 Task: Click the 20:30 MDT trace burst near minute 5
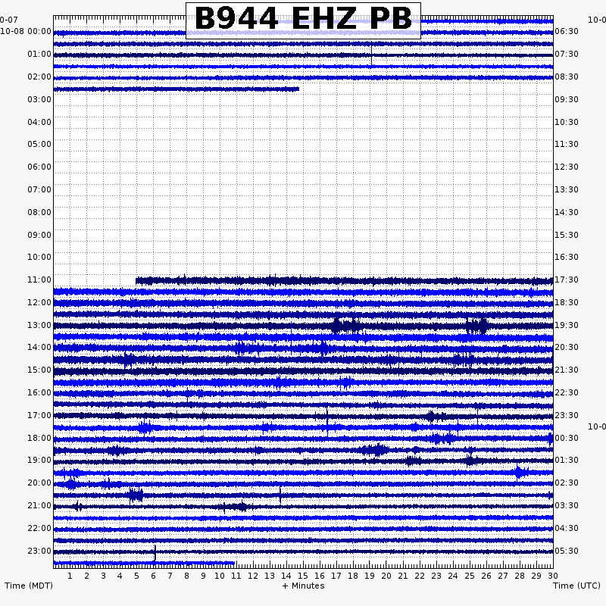click(136, 495)
